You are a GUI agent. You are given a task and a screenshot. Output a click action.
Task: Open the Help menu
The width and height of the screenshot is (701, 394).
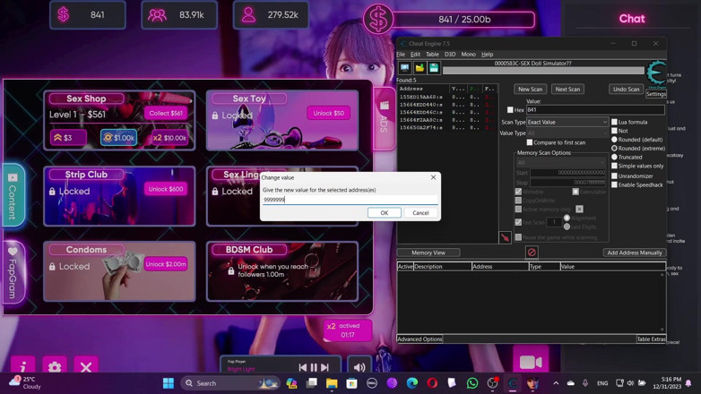click(x=487, y=54)
